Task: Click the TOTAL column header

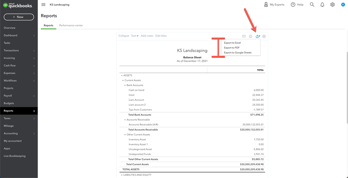Action: [260, 70]
